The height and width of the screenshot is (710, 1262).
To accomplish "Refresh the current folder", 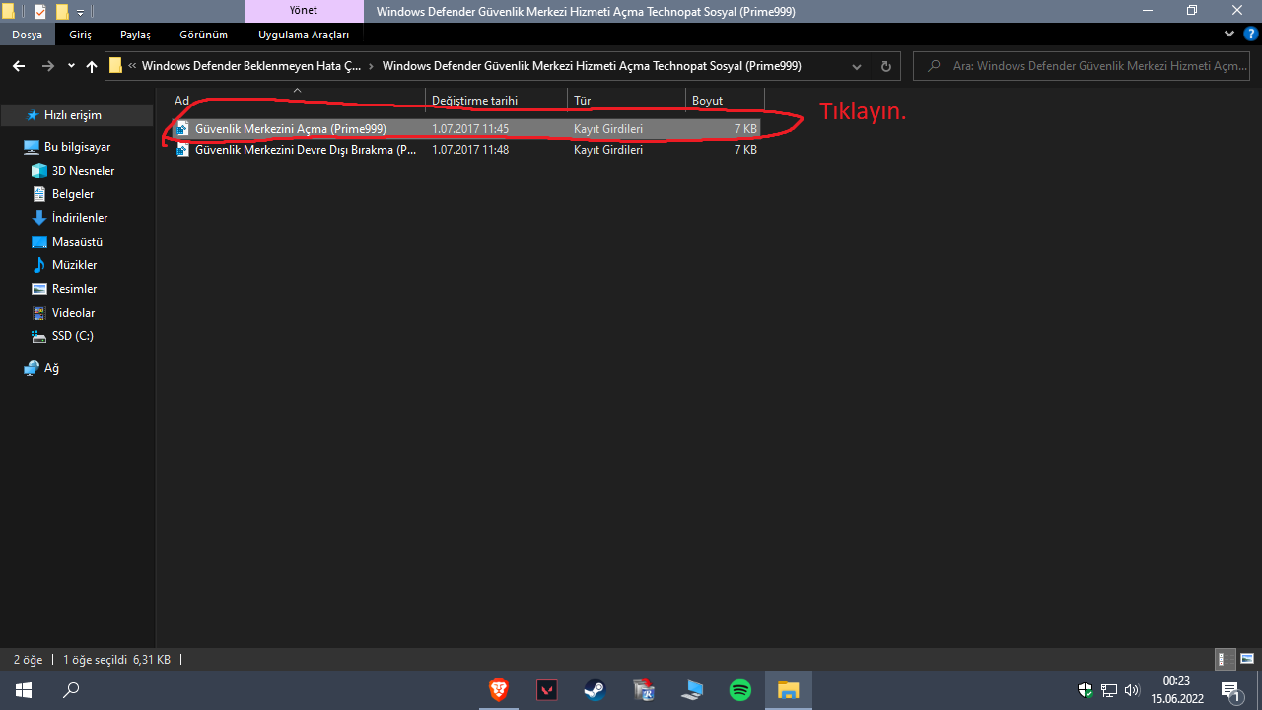I will (885, 66).
